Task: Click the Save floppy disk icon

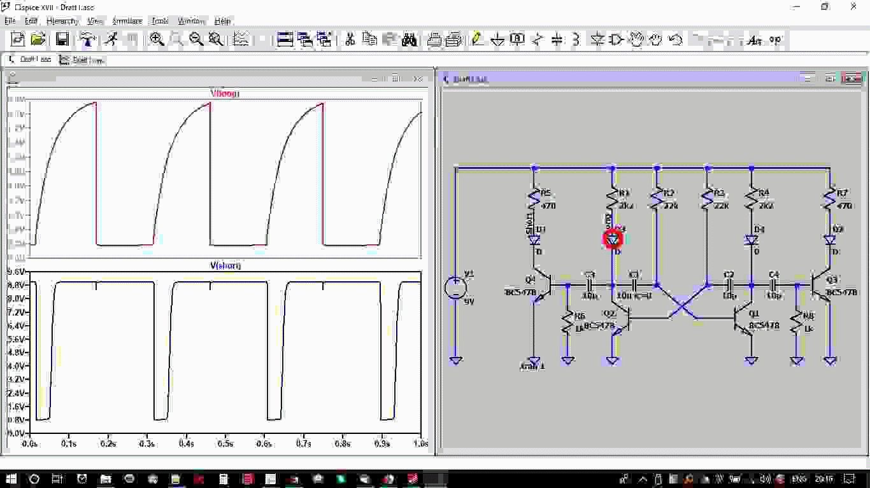Action: tap(62, 39)
